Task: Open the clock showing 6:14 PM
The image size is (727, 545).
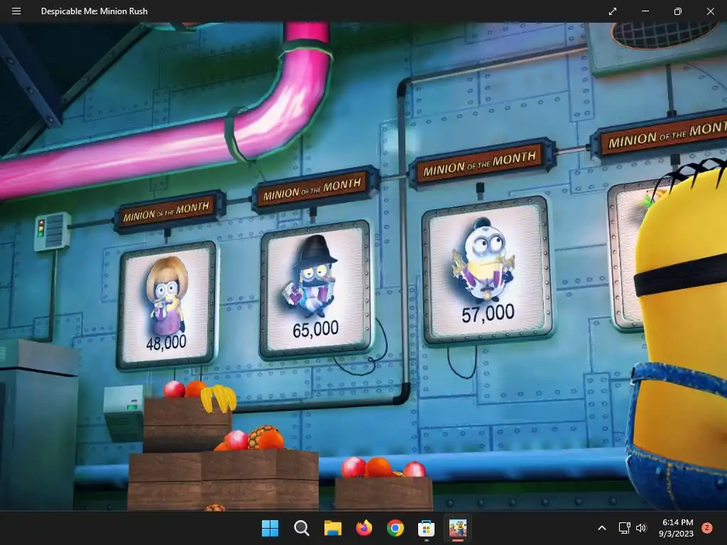Action: point(676,528)
